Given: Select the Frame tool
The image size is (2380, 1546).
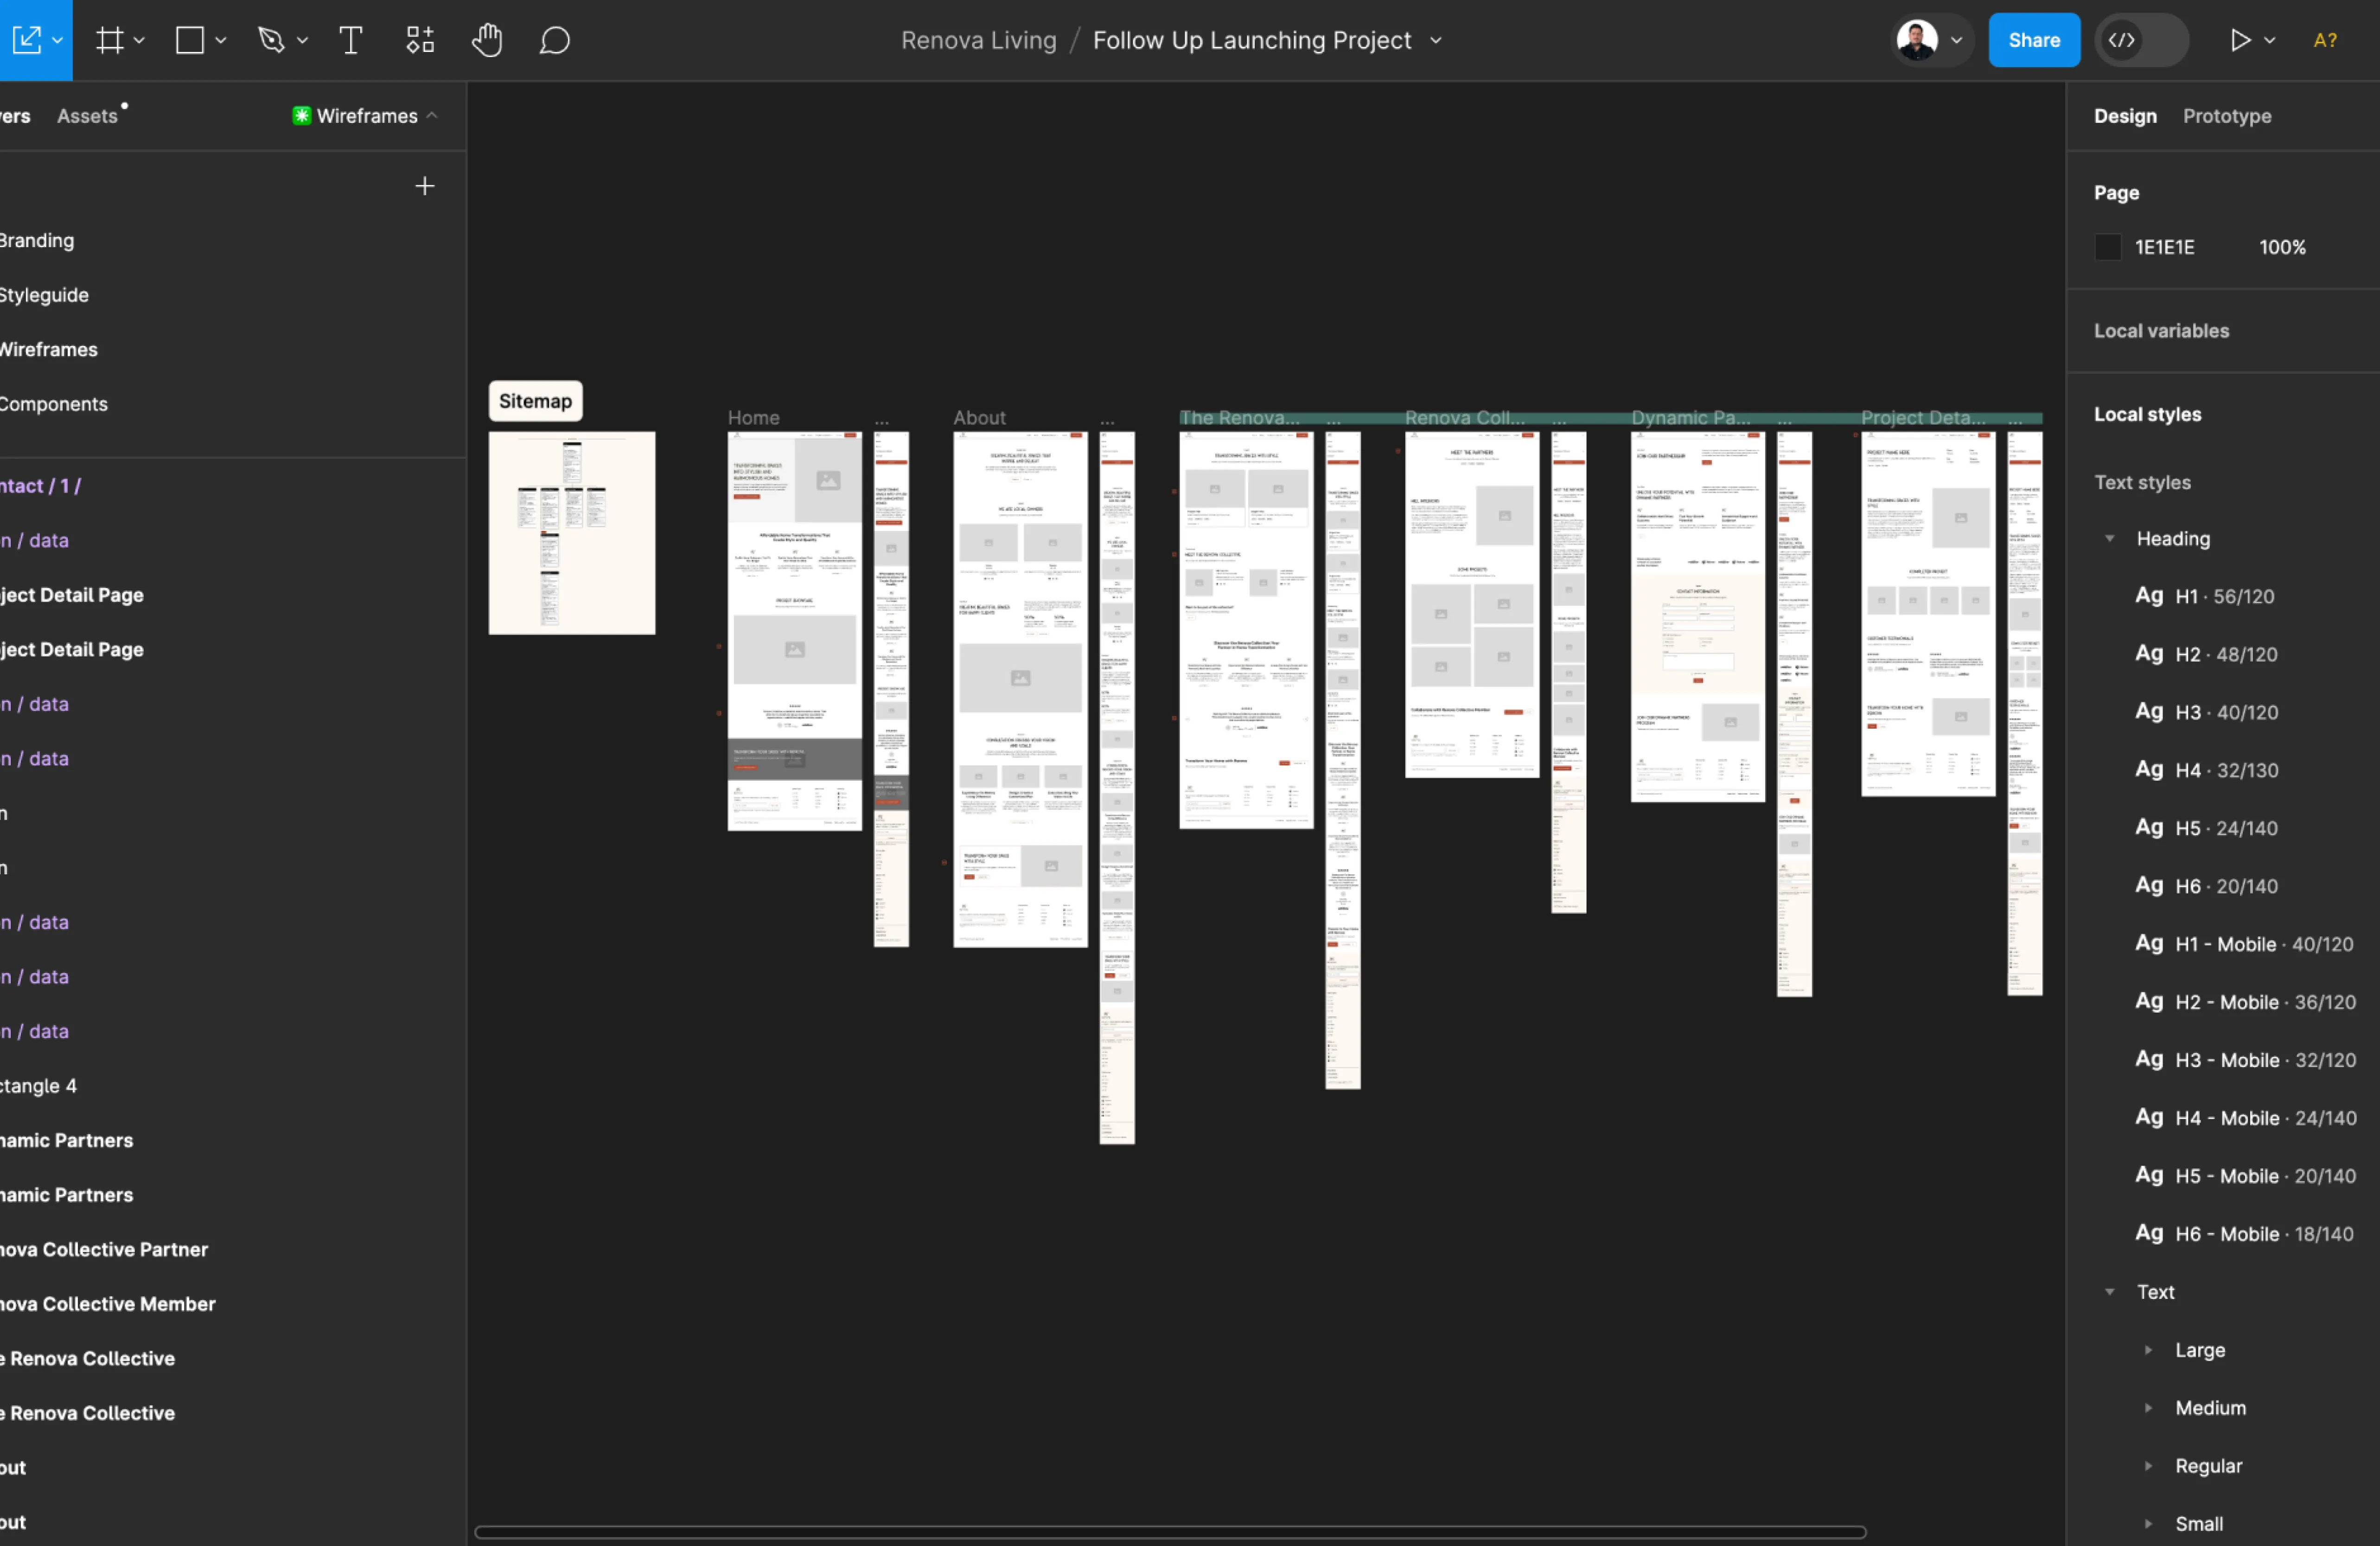Looking at the screenshot, I should pos(110,40).
